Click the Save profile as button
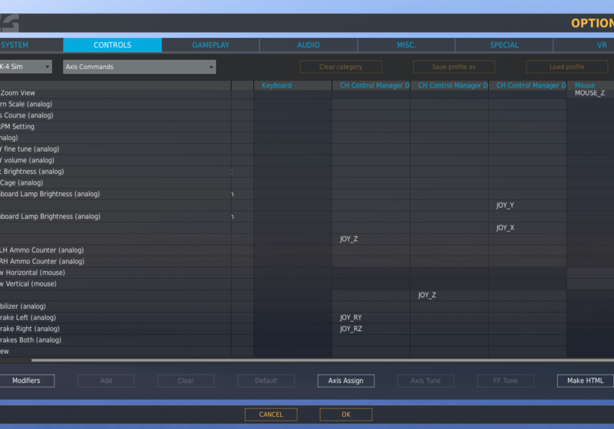The height and width of the screenshot is (429, 614). [x=454, y=67]
